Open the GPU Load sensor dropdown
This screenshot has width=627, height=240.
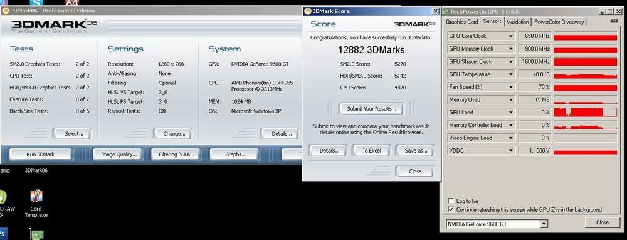pyautogui.click(x=510, y=112)
